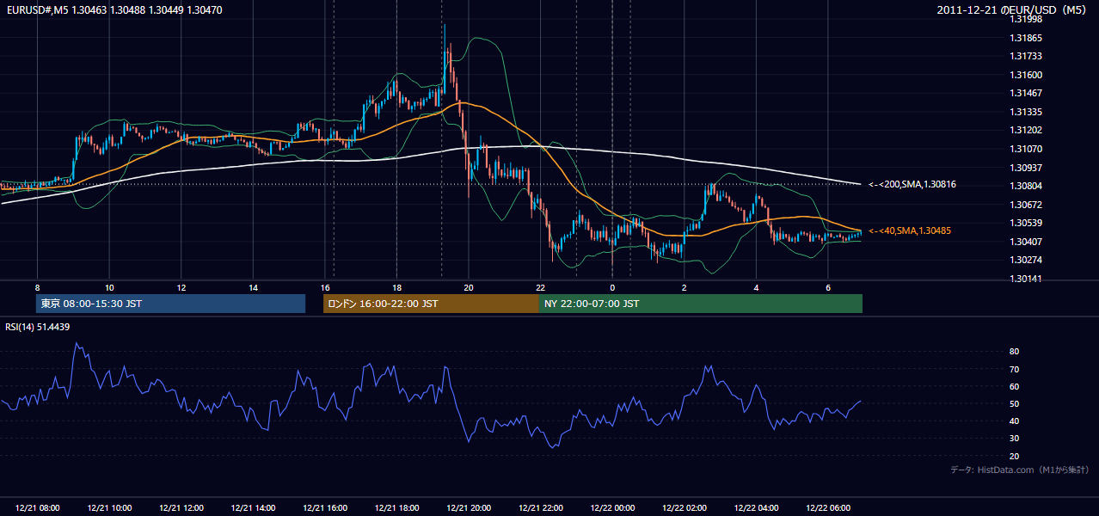Click bottom time label 12/21 20:00
This screenshot has height=516, width=1099.
pos(469,508)
